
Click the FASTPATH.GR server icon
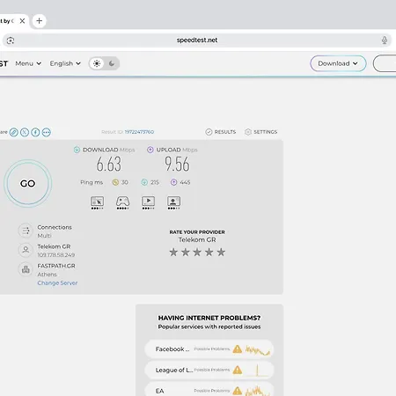point(26,269)
